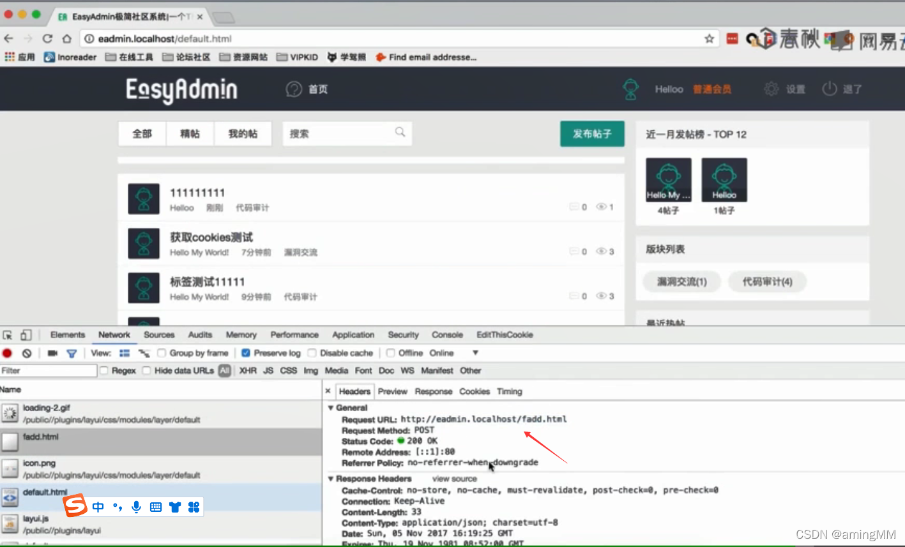Select the 全部 posts filter
The image size is (905, 547).
[x=142, y=134]
